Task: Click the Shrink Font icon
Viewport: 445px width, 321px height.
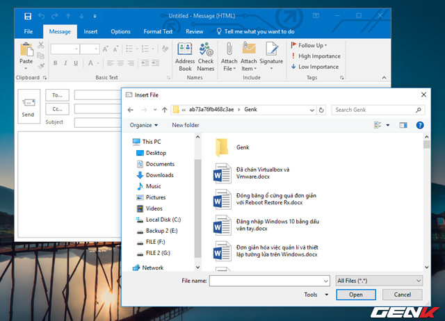Action: click(x=115, y=49)
